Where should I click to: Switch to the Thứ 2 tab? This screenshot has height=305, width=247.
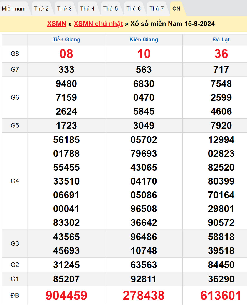tap(41, 9)
